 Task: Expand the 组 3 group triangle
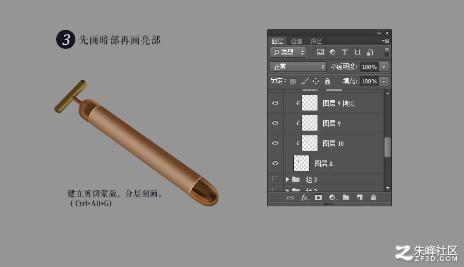(287, 179)
